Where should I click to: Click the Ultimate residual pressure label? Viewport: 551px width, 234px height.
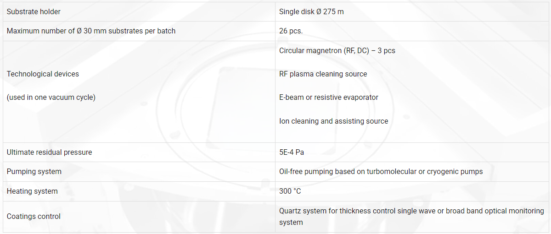coord(49,152)
